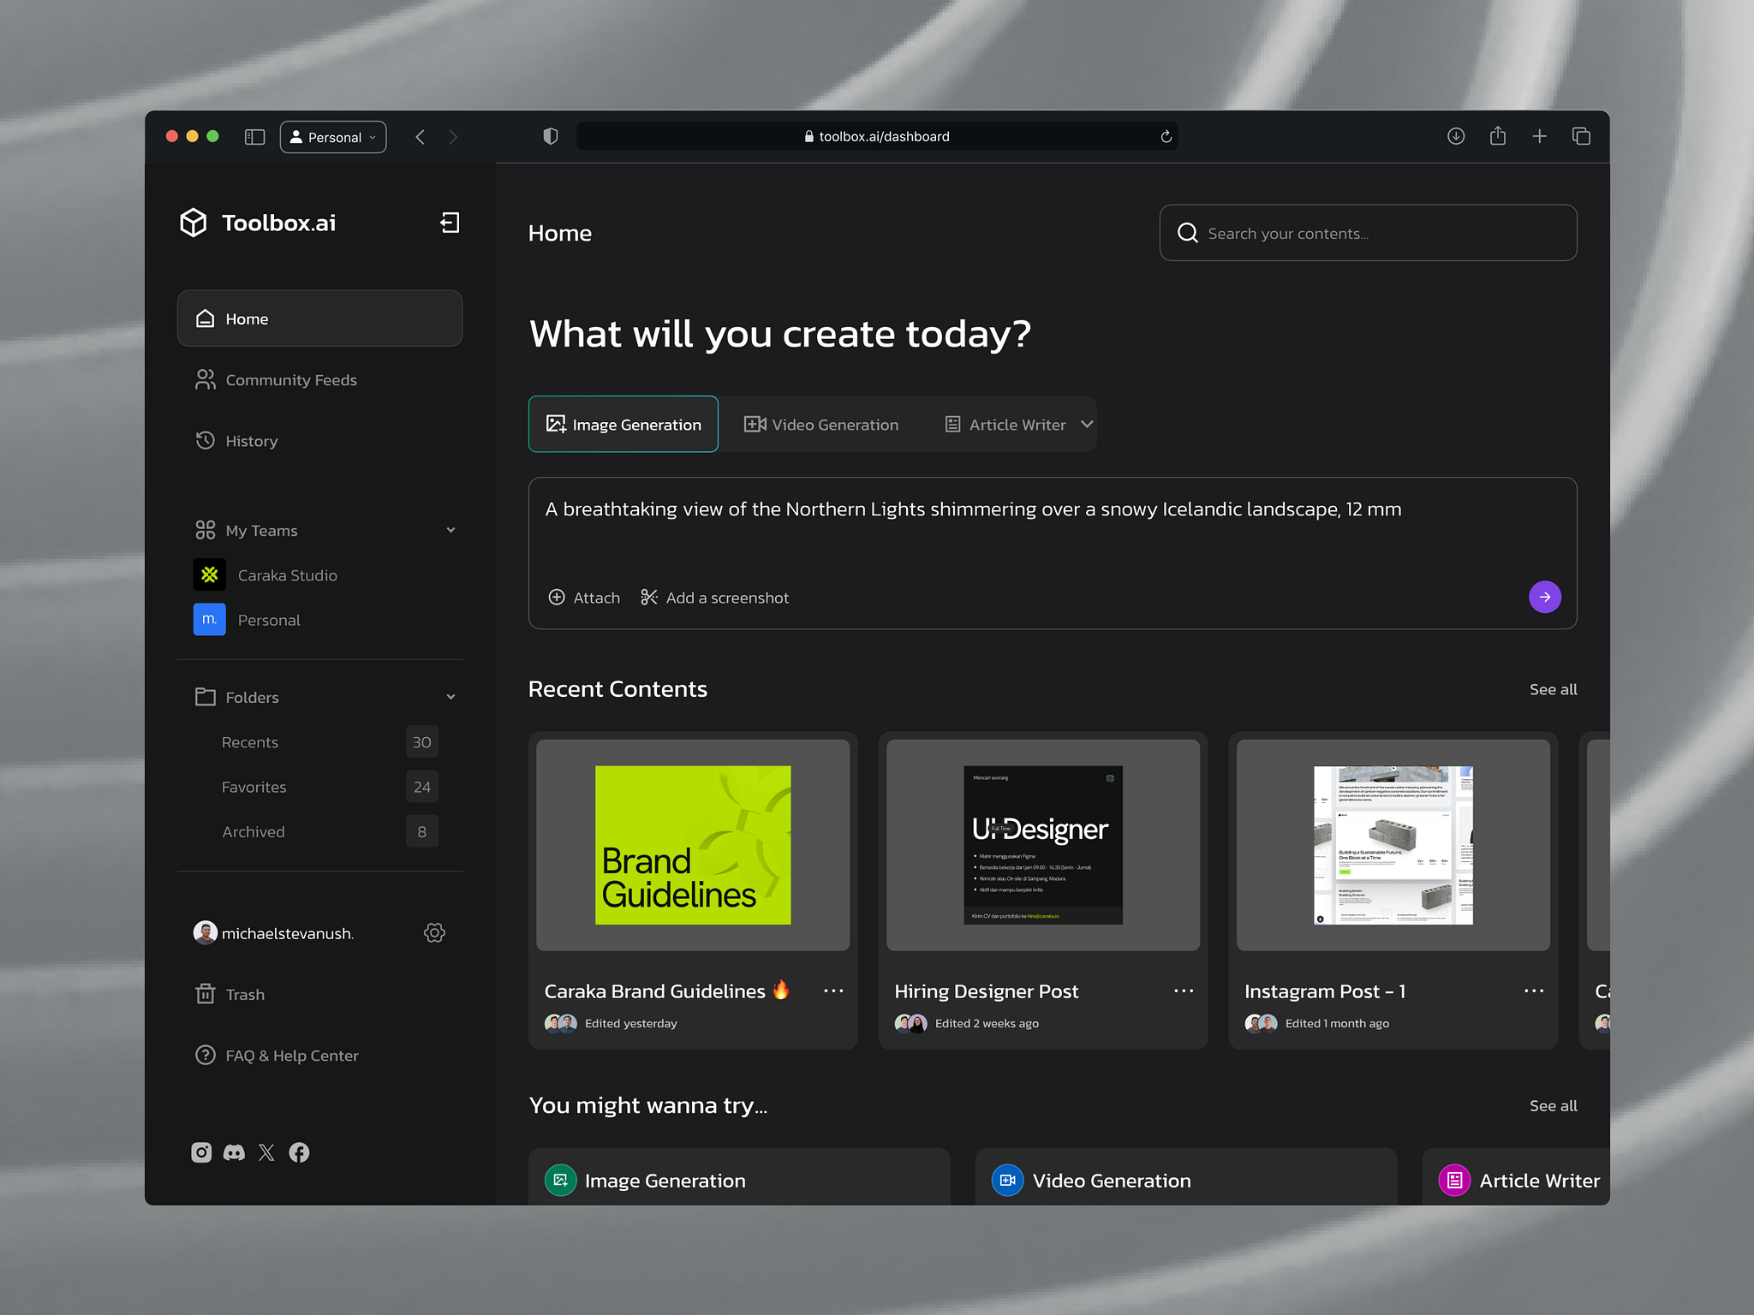
Task: Open the History page from the sidebar
Action: coord(251,440)
